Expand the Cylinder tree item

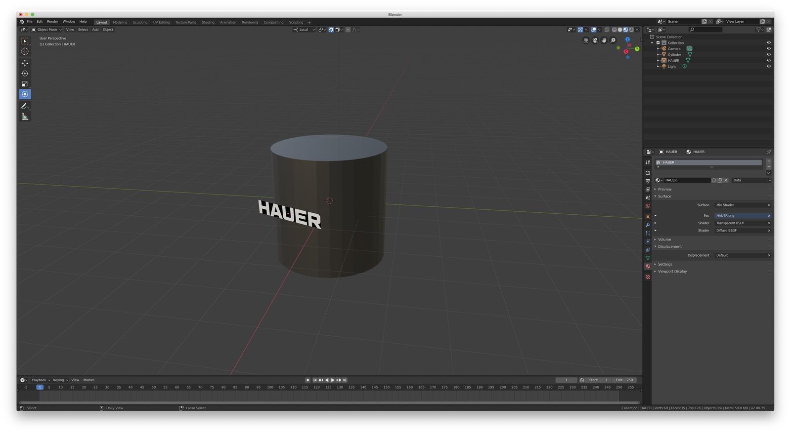(x=658, y=54)
